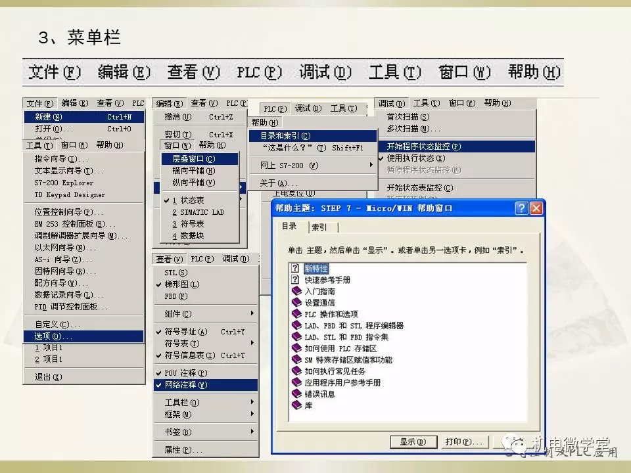Screen dimensions: 631x473
Task: Select 开始程序状态监控 in the 调试 menu
Action: [x=424, y=146]
